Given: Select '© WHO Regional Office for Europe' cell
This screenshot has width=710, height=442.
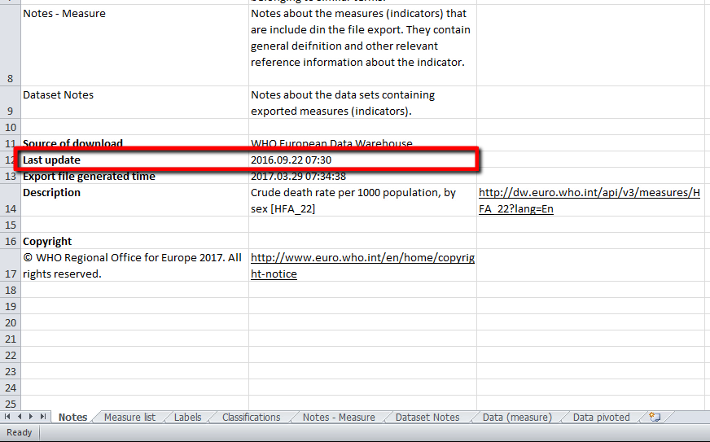Looking at the screenshot, I should [x=135, y=265].
